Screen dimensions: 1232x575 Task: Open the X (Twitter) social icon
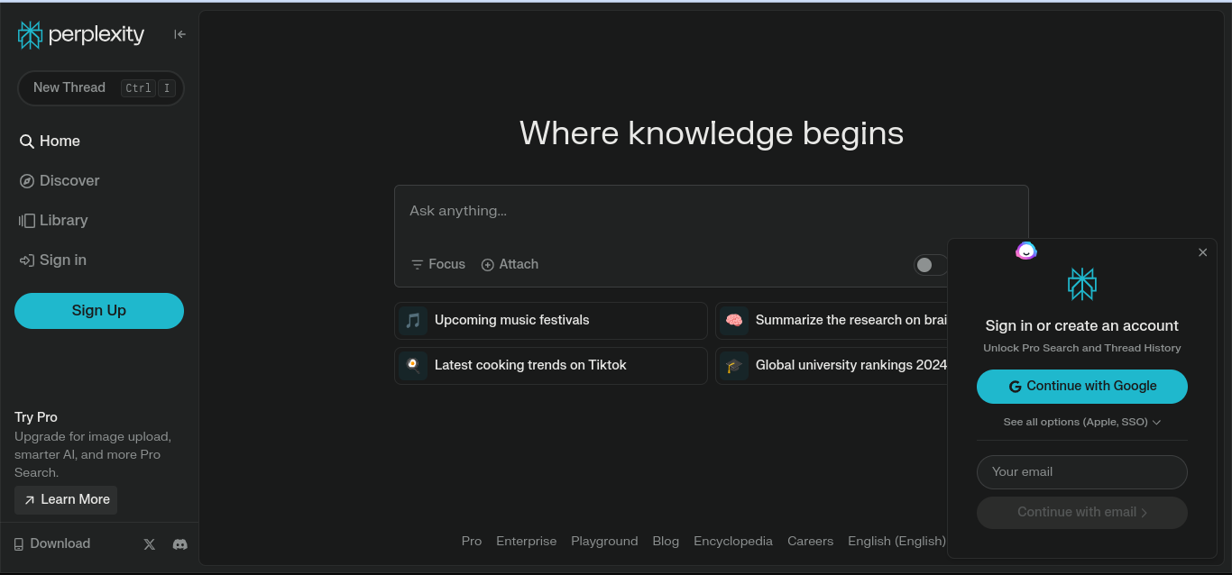[150, 544]
